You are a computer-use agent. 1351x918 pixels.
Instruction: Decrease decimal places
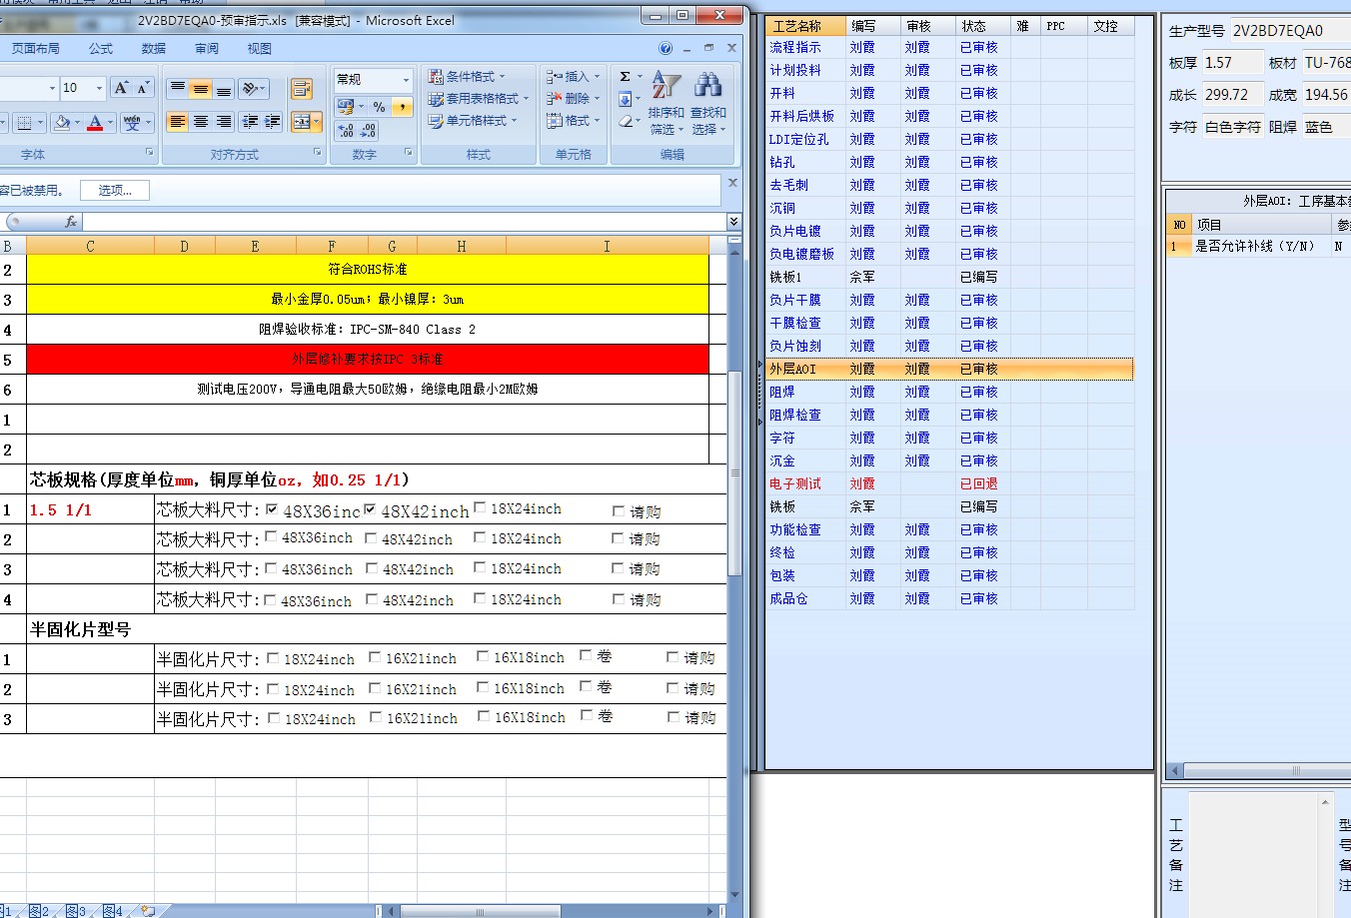pos(368,131)
